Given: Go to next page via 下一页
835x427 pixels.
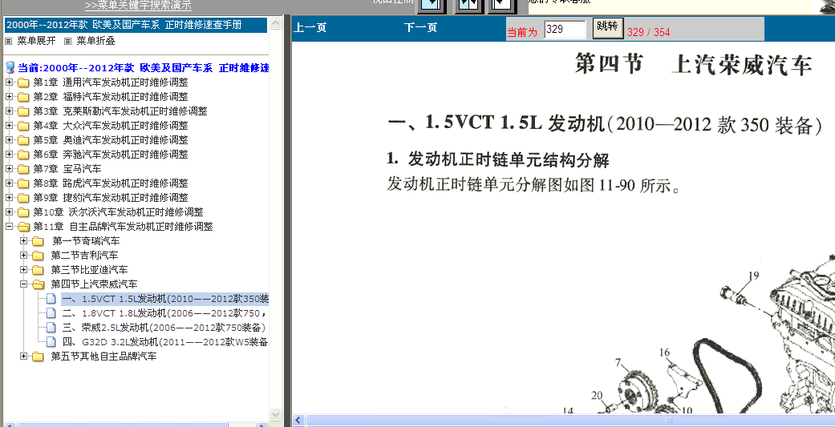Looking at the screenshot, I should pyautogui.click(x=420, y=28).
